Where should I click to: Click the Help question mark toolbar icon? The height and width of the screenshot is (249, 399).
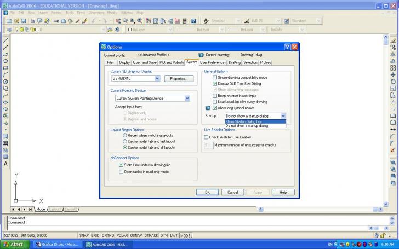[x=193, y=21]
